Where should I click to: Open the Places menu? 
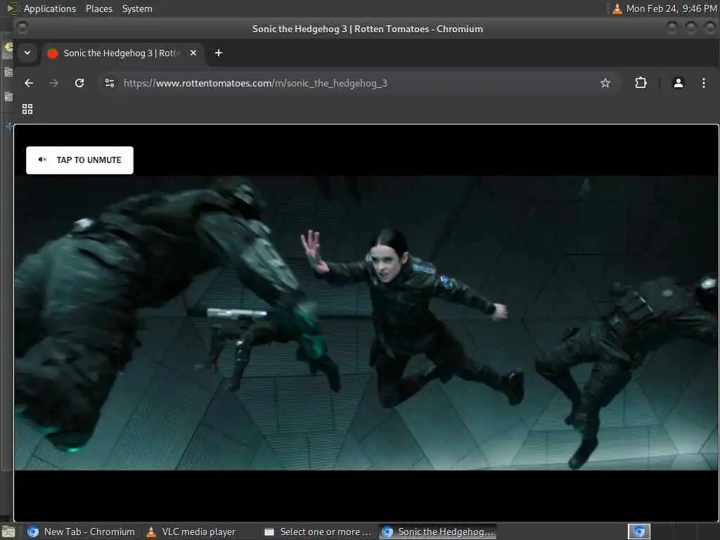click(x=99, y=8)
